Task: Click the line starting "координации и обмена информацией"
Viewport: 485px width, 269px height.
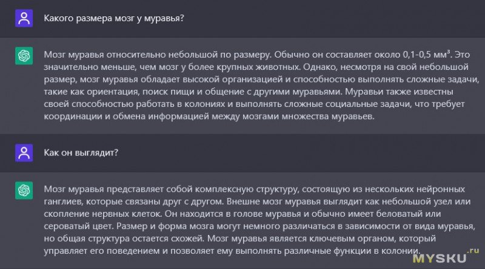Action: pyautogui.click(x=209, y=117)
